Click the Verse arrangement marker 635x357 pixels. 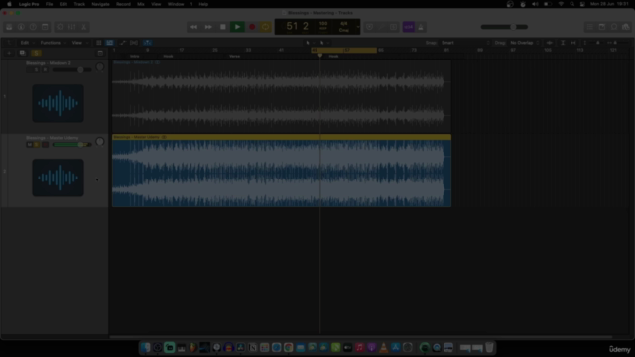pos(235,56)
